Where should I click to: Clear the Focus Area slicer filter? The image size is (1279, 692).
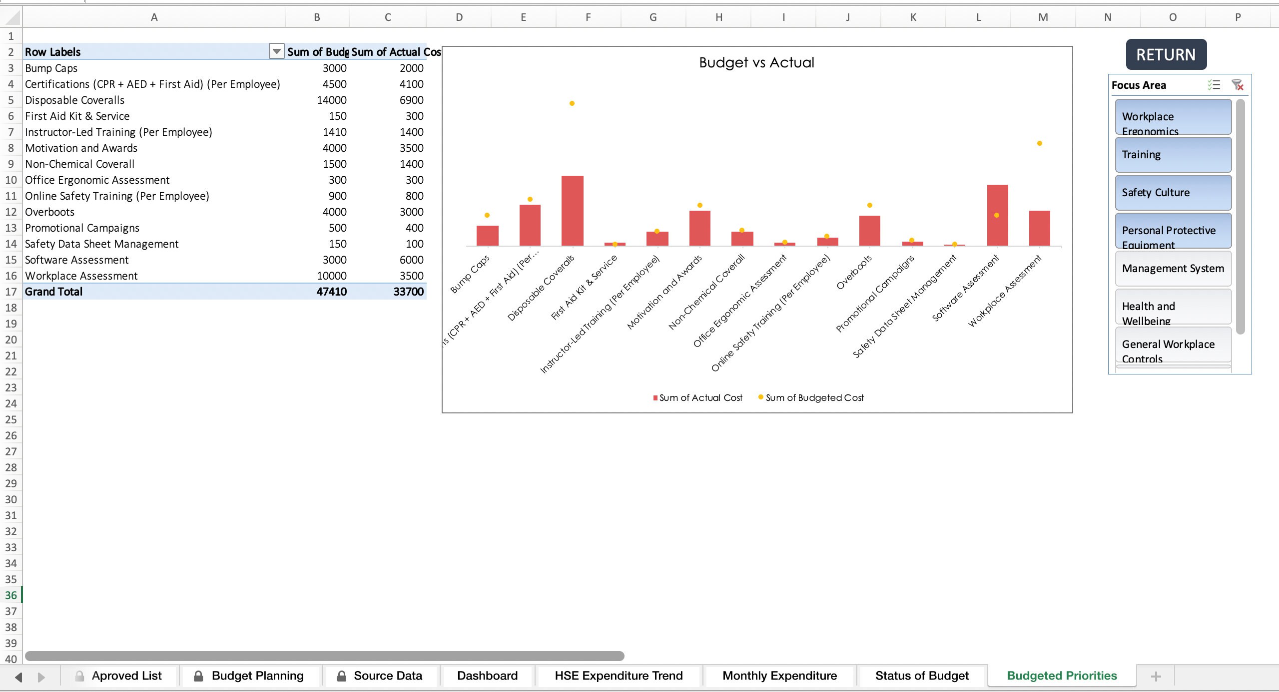1238,85
